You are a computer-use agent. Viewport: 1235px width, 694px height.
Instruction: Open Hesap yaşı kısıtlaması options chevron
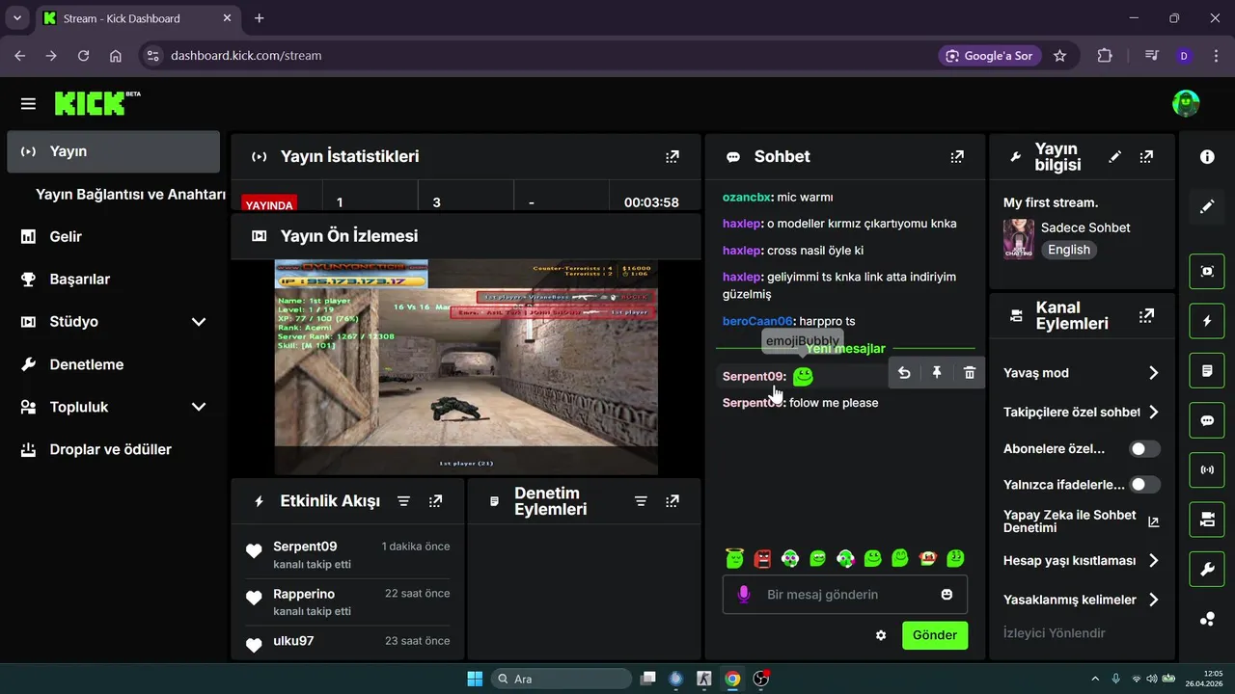tap(1153, 561)
